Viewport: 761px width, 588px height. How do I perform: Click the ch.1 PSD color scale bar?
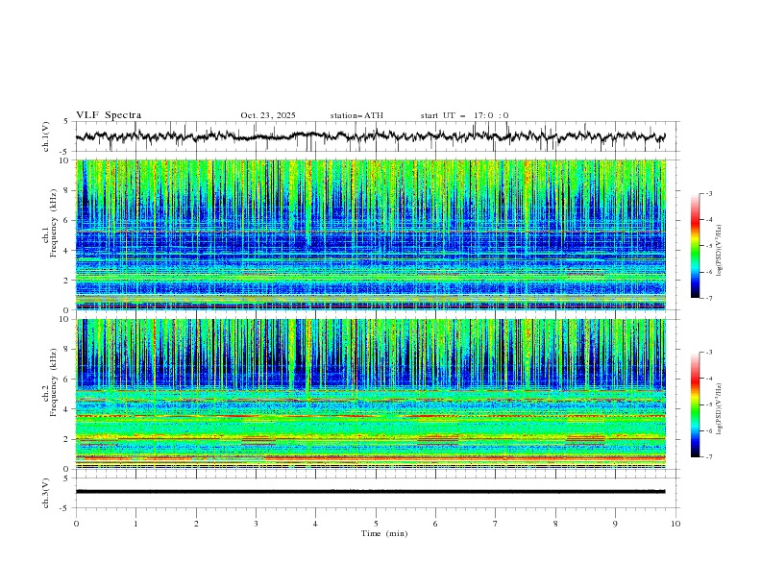coord(695,246)
